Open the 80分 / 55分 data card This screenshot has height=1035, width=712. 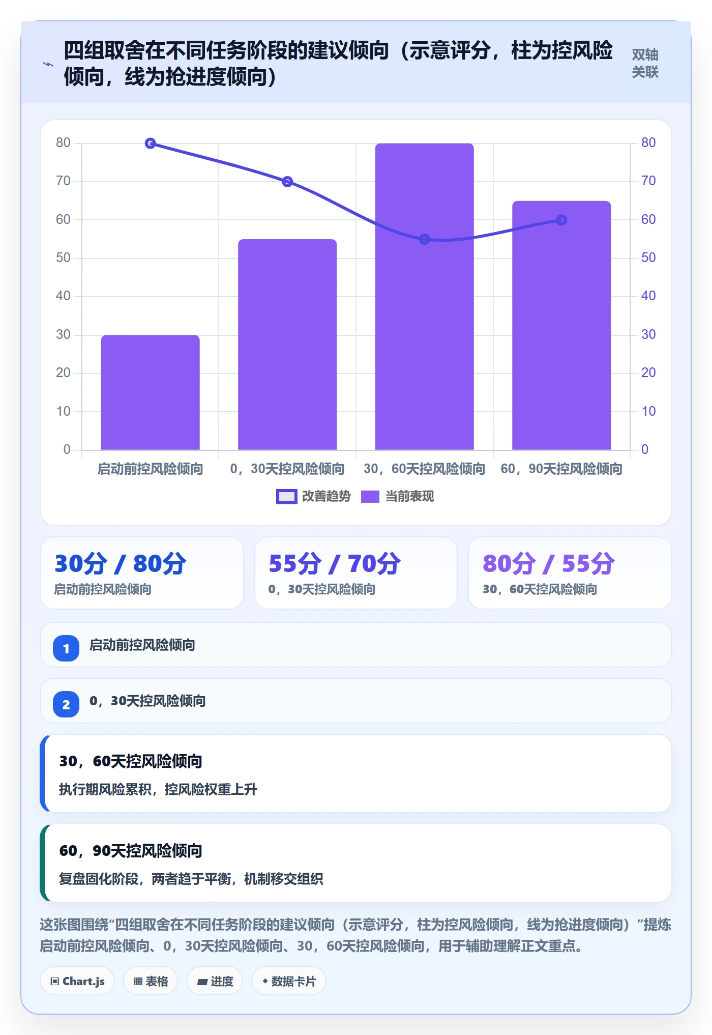tap(570, 573)
